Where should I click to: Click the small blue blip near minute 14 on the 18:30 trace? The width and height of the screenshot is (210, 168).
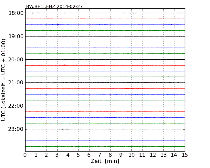click(171, 25)
